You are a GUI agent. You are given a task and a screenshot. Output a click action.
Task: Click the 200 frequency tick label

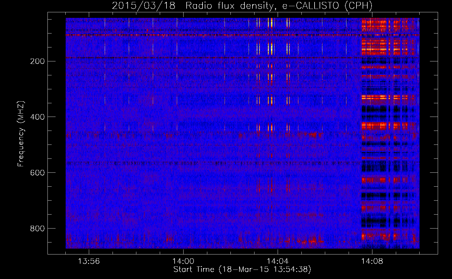click(x=37, y=61)
